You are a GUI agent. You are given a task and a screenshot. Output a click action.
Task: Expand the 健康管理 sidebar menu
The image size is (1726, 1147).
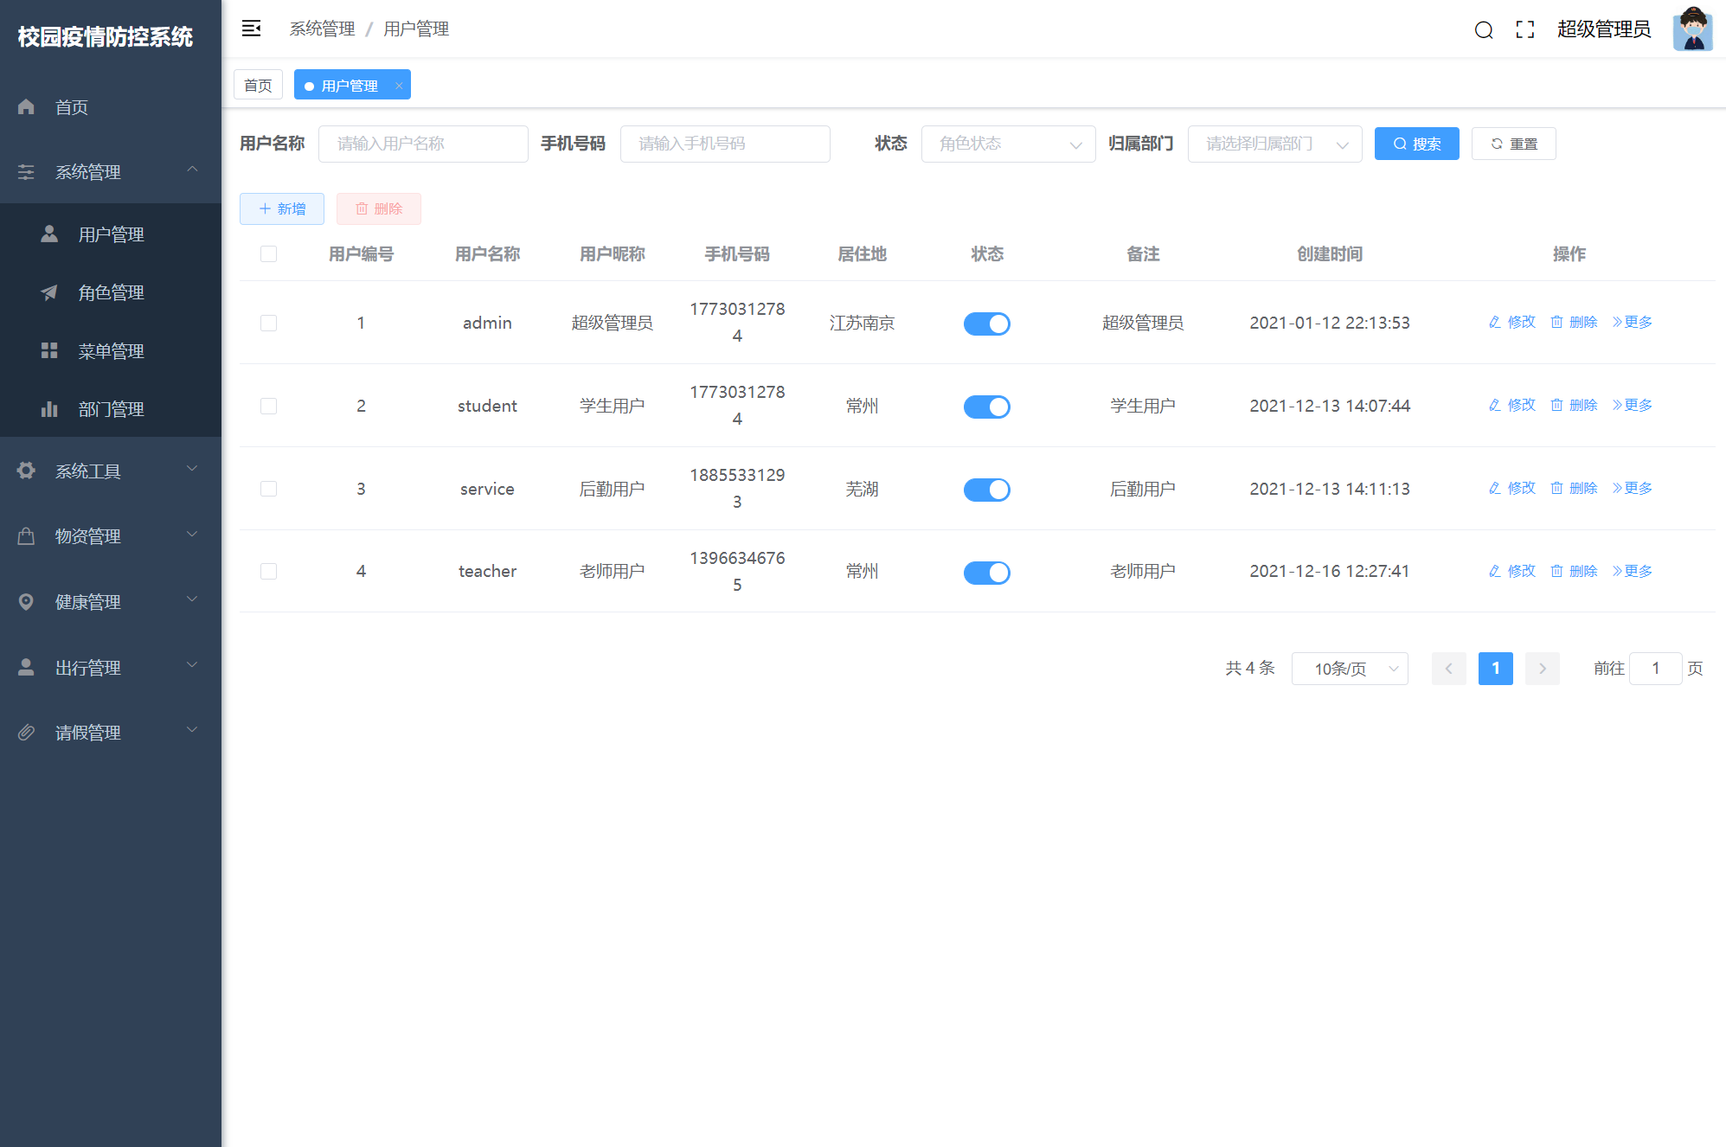pos(109,601)
